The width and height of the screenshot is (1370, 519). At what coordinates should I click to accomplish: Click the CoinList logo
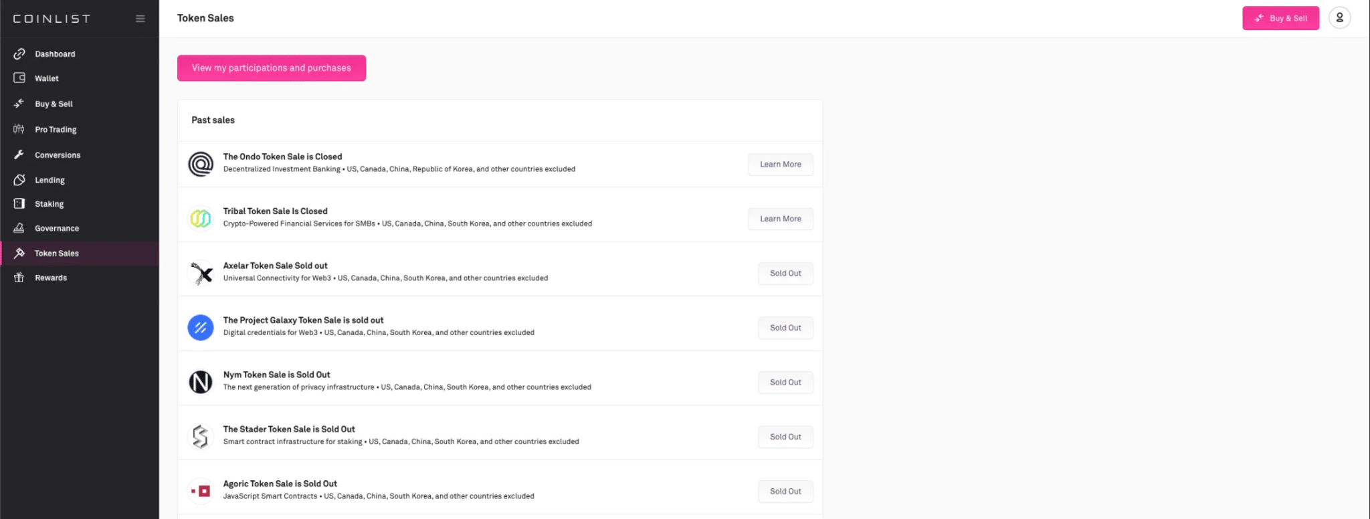tap(52, 19)
